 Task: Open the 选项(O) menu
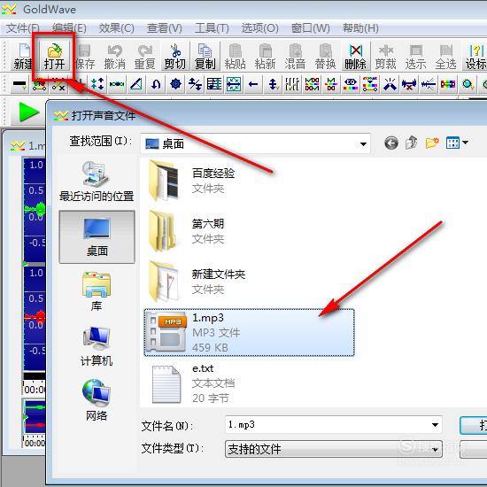260,28
